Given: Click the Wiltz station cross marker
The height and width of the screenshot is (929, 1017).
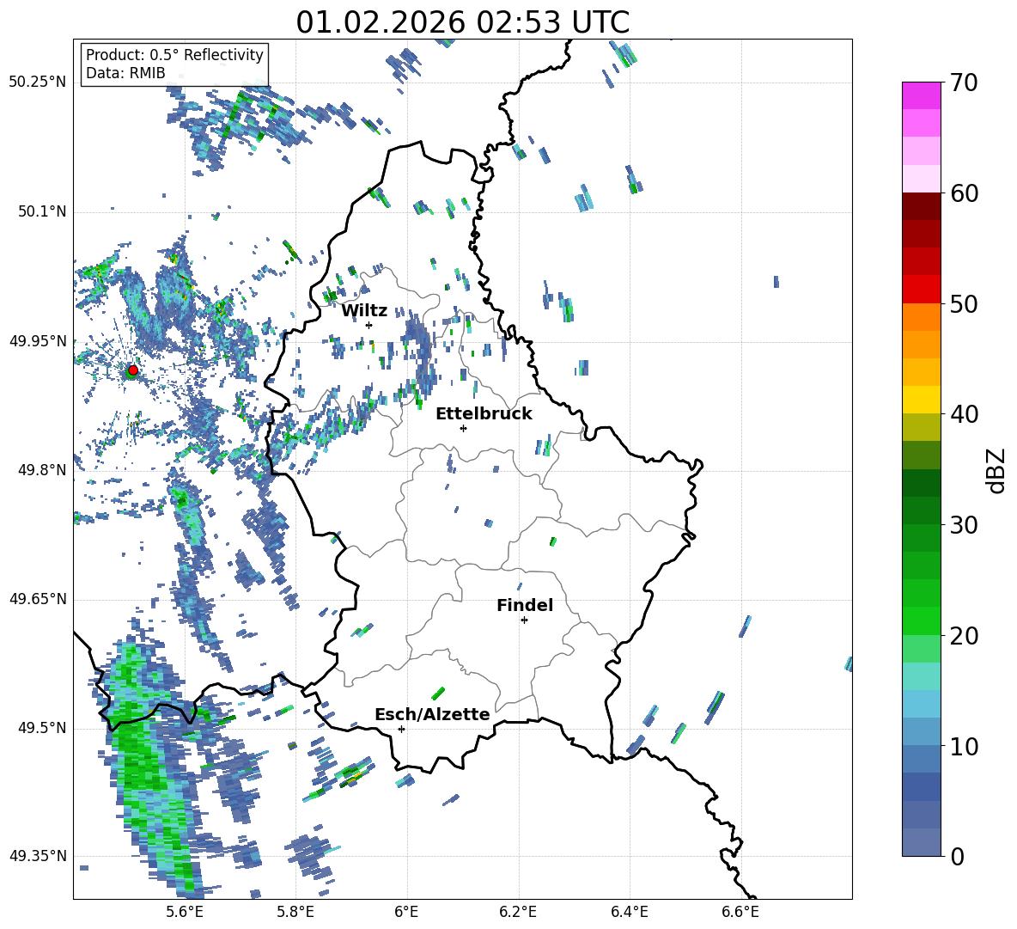Looking at the screenshot, I should coord(369,325).
